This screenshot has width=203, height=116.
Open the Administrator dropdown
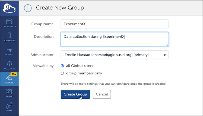point(115,55)
